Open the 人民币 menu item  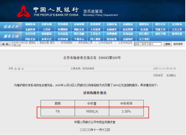(x=46, y=29)
